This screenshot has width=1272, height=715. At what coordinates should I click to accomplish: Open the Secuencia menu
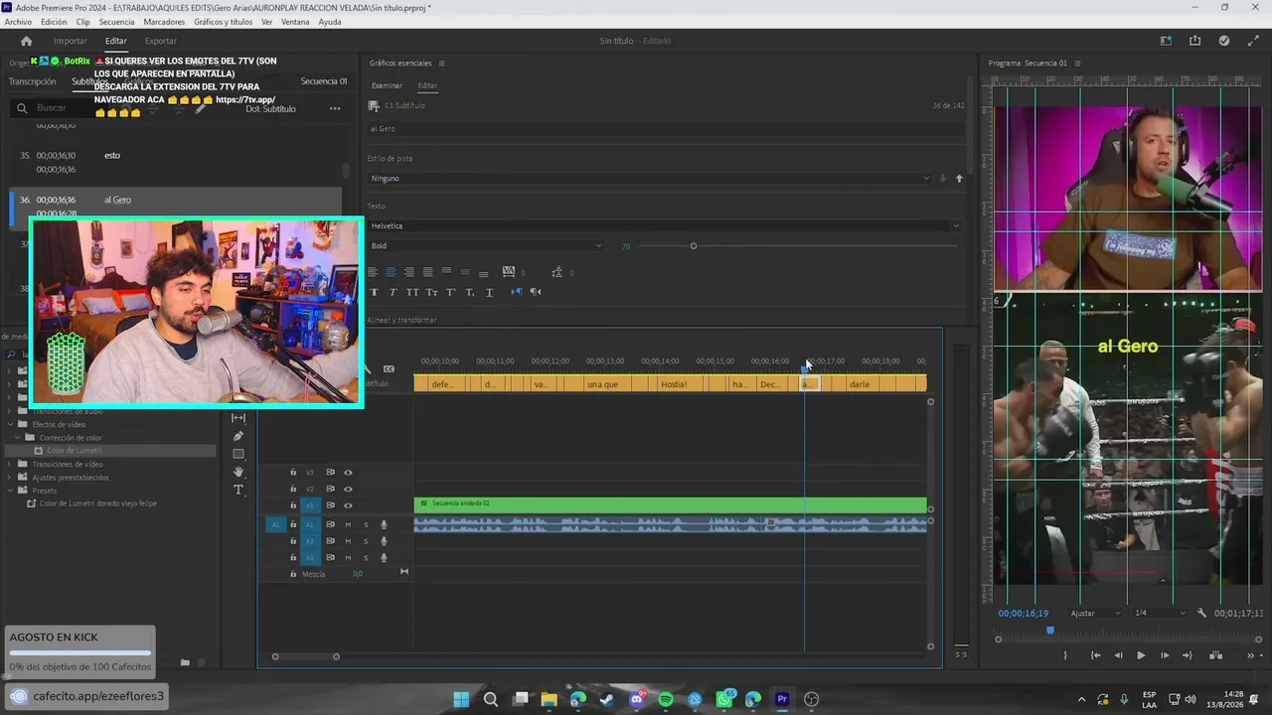coord(116,22)
